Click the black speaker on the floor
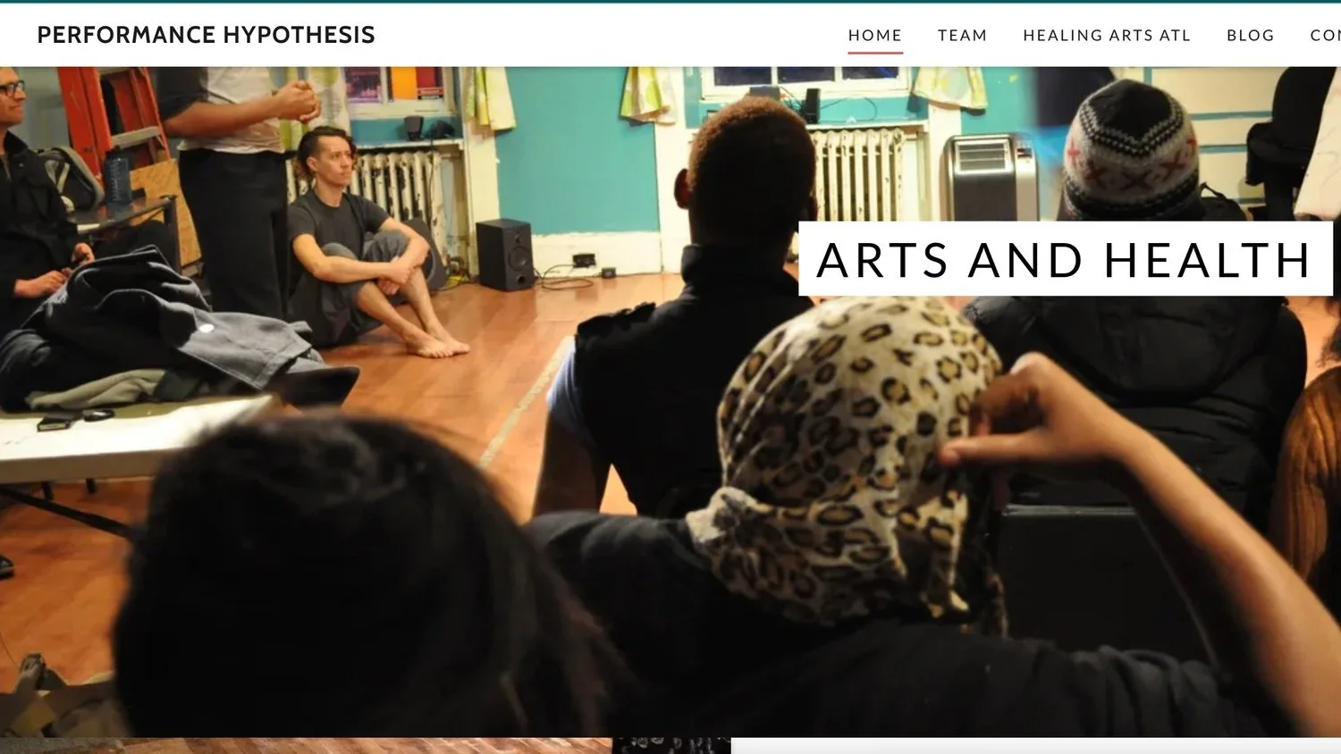The width and height of the screenshot is (1341, 754). click(x=505, y=254)
